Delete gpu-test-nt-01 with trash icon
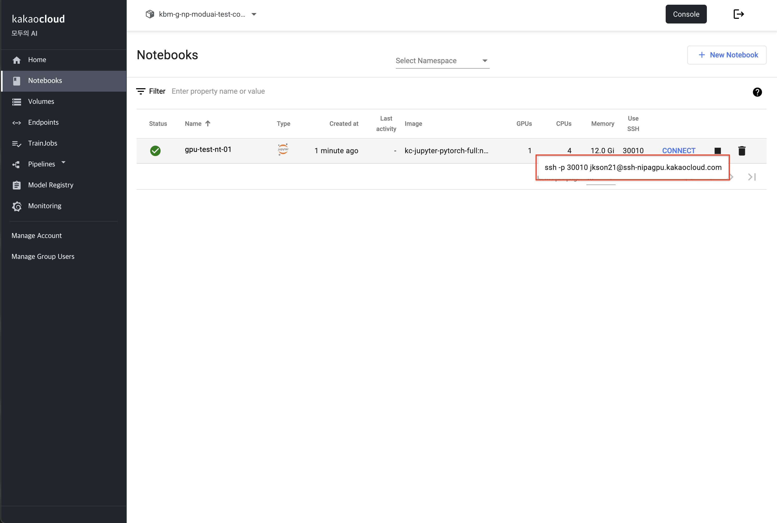The image size is (777, 523). [742, 151]
